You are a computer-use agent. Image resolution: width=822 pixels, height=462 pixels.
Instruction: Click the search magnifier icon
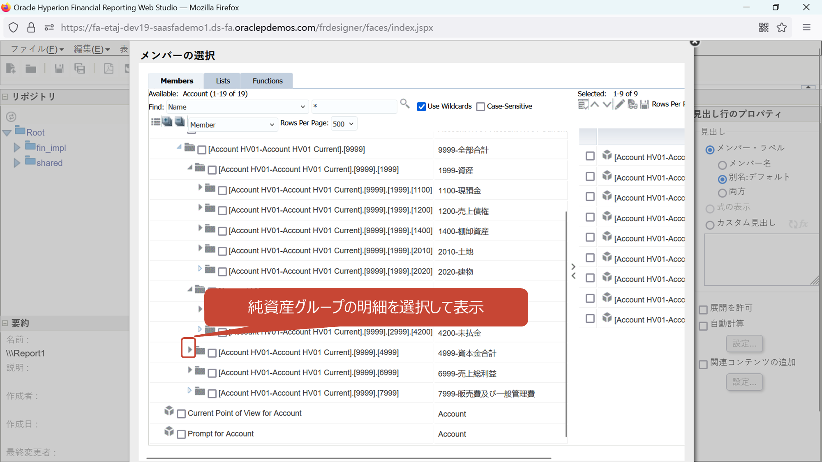pos(404,104)
